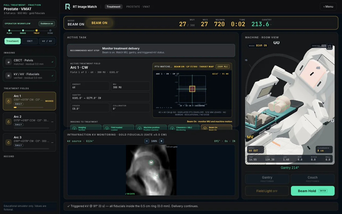The width and height of the screenshot is (342, 214).
Task: Click the IN GATE status indicator
Action: 130,194
